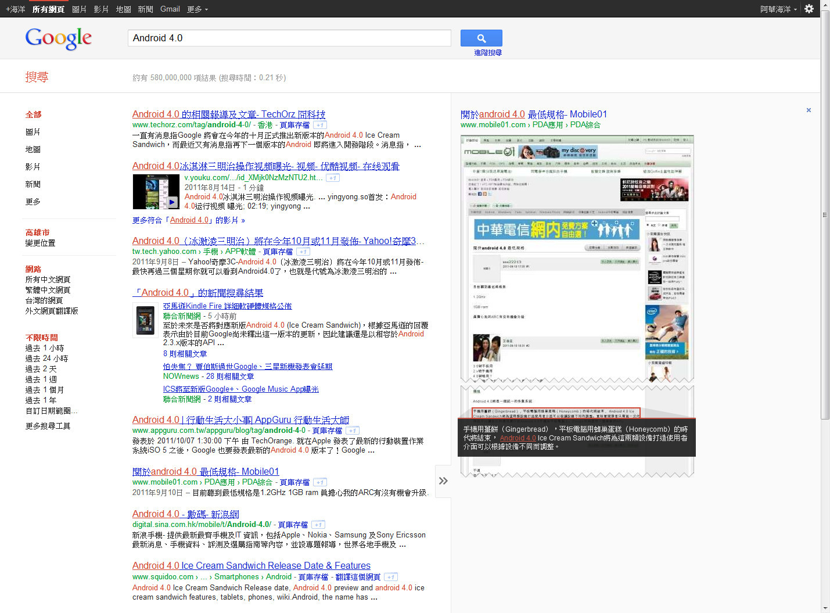Click +1 for the appguru.com.tw result
Viewport: 830px width, 613px height.
[353, 431]
